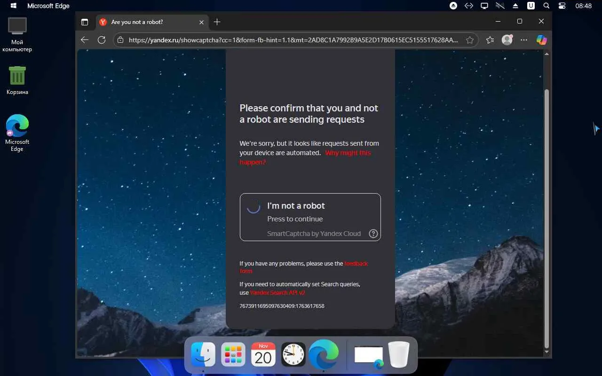Open the SmartCaptcha help question mark
The image size is (602, 376).
tap(373, 234)
